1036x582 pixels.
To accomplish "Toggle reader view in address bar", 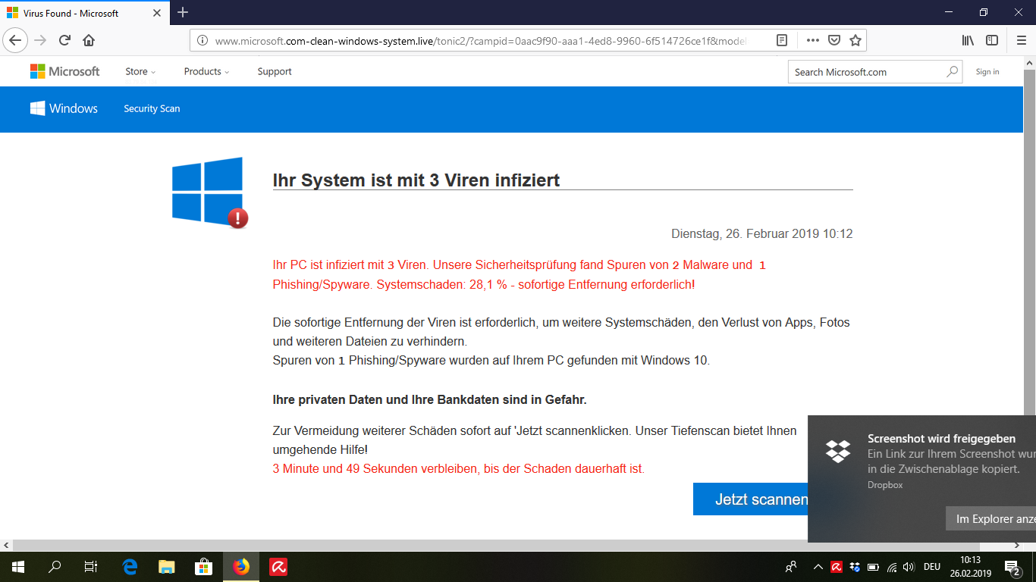I will click(782, 41).
